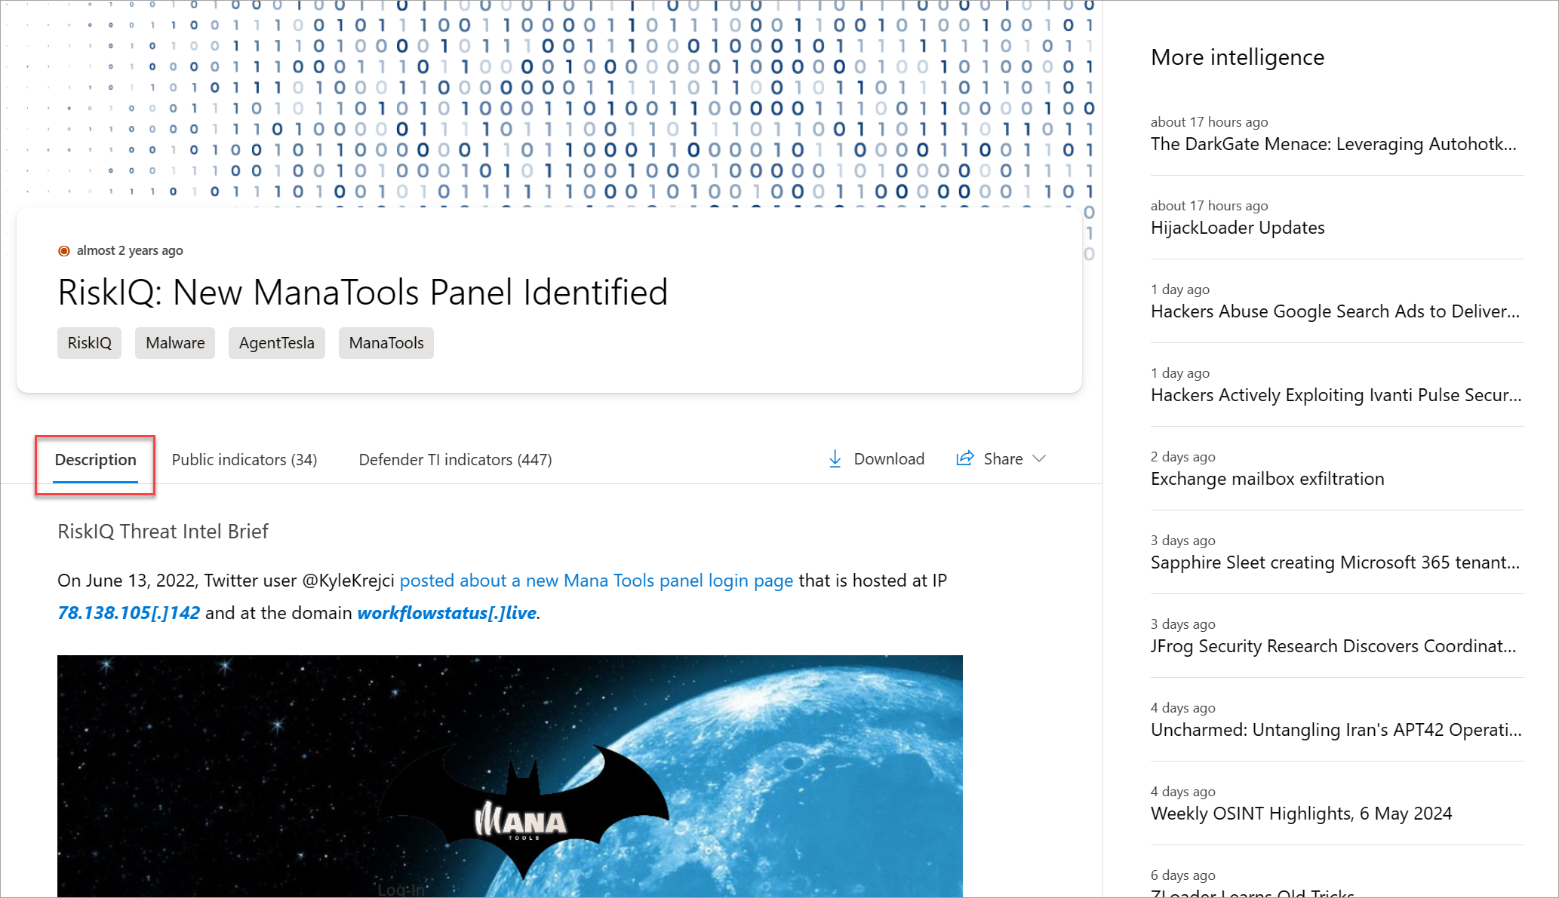Open Defender TI indicators (447) tab
The width and height of the screenshot is (1559, 898).
455,460
